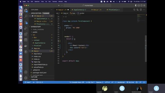
Task: Change end of line sequence LF
Action: (x=112, y=82)
